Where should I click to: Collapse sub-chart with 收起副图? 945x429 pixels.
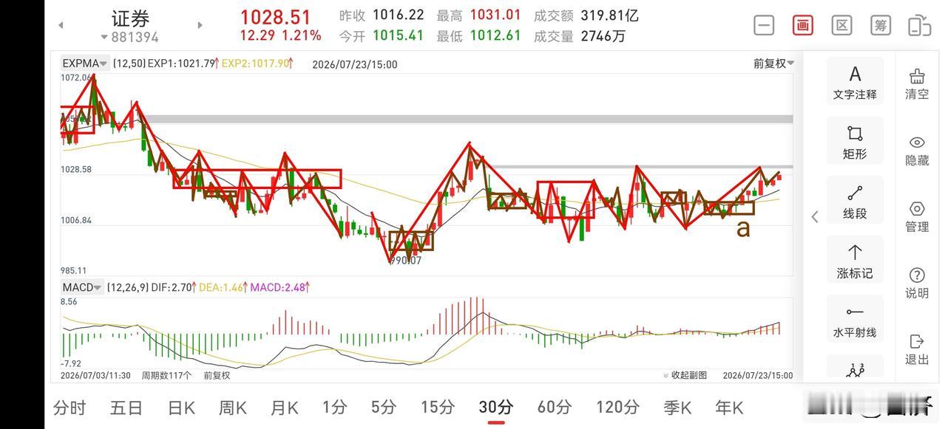click(685, 375)
